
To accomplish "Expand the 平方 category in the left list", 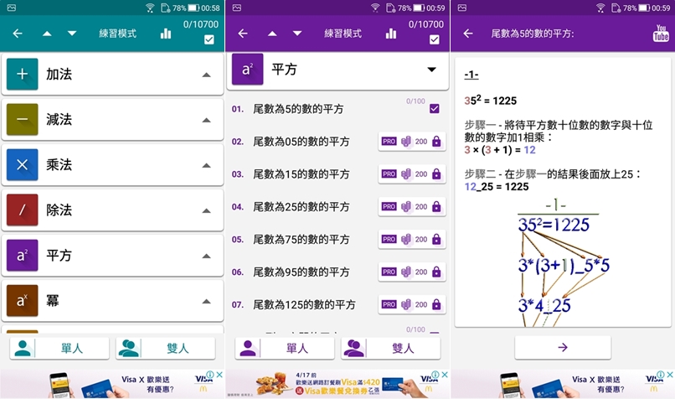I will tap(207, 256).
